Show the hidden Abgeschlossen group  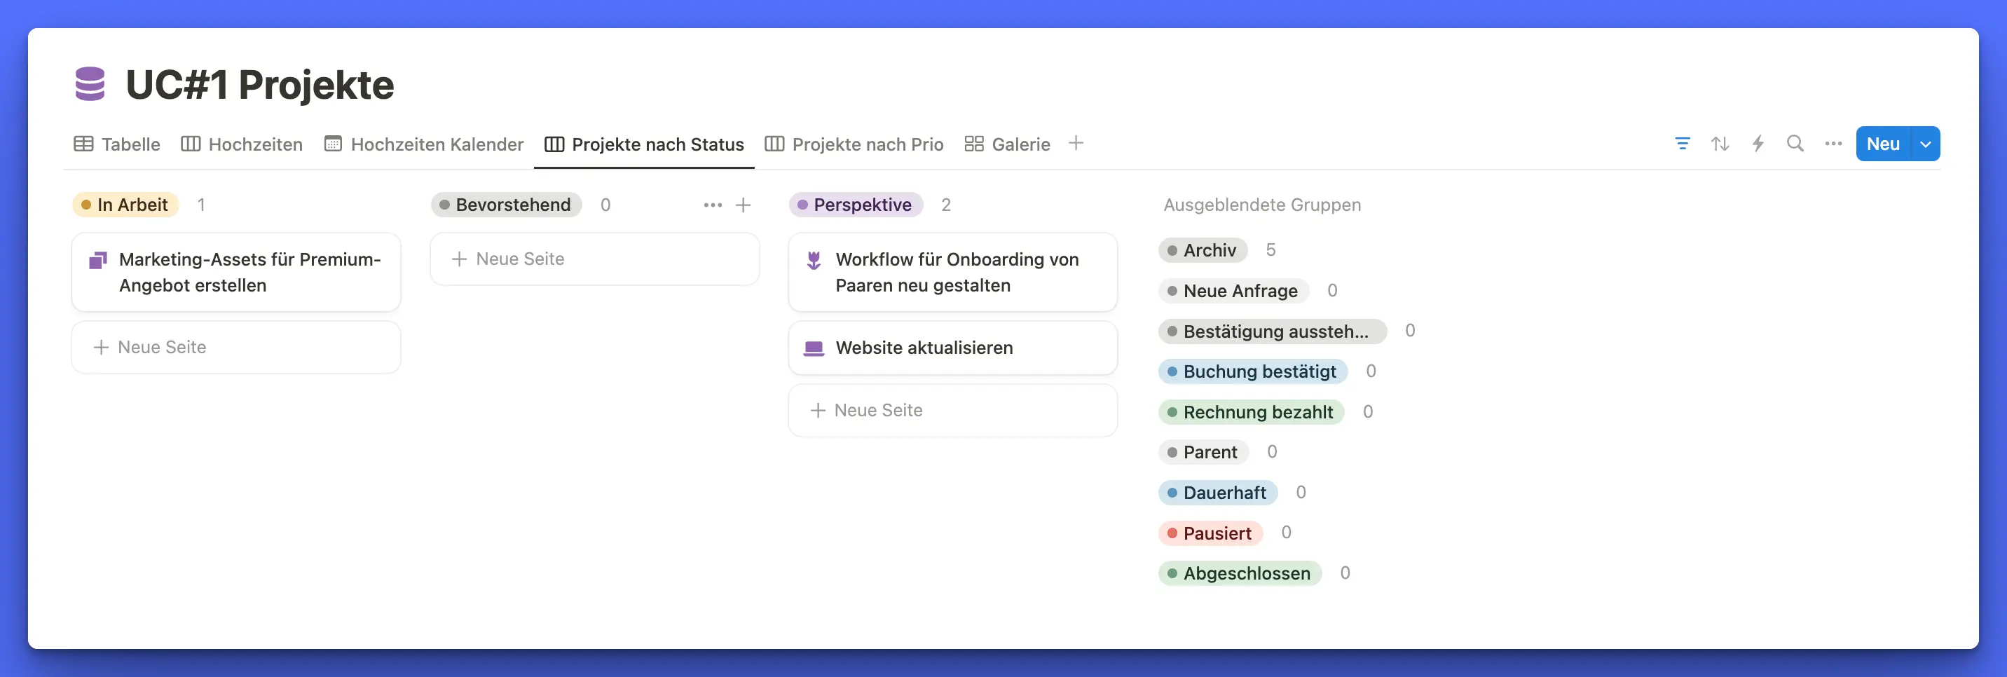(1240, 573)
